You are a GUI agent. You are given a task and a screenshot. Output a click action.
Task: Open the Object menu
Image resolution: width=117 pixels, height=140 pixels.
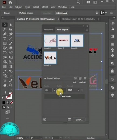pos(19,7)
